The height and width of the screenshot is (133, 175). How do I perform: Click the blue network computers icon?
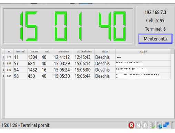pos(166,125)
